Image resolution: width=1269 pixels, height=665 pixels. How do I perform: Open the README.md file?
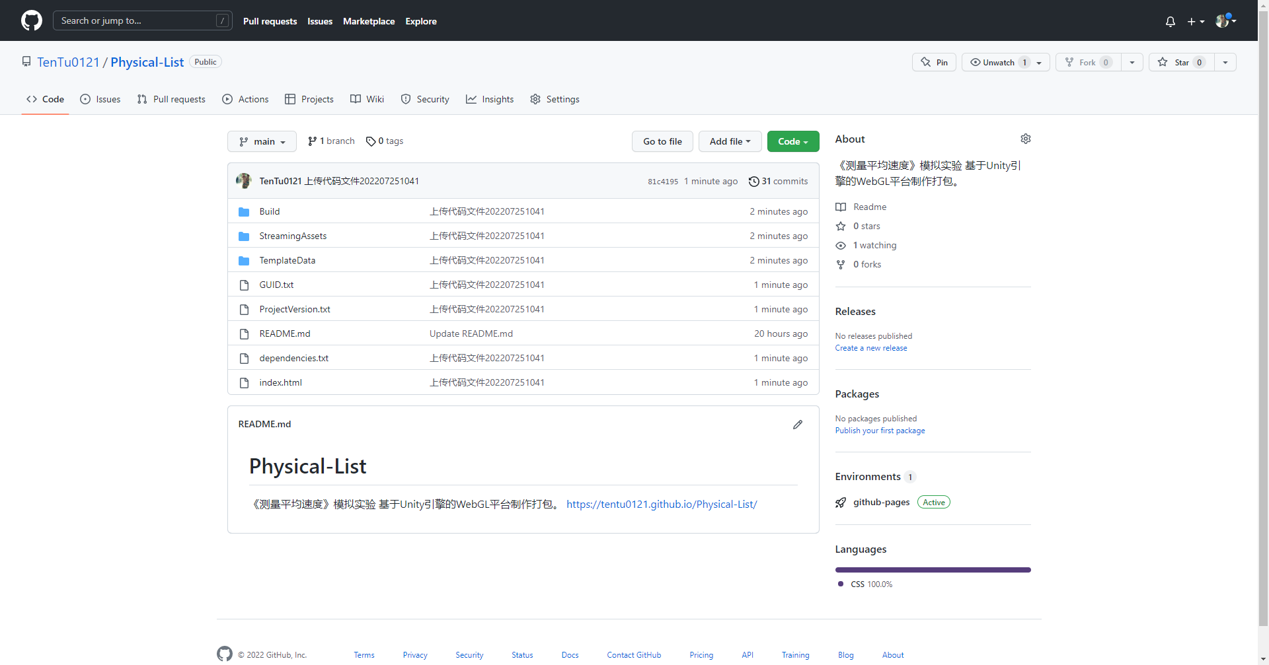(285, 333)
